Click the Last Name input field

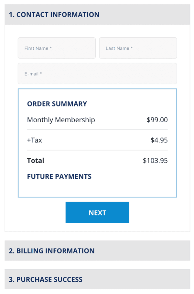click(138, 48)
